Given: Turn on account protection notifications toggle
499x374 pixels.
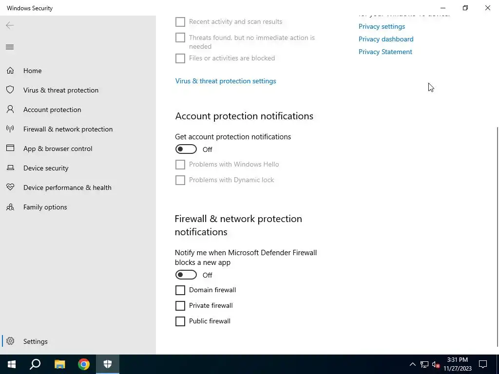Looking at the screenshot, I should 186,149.
